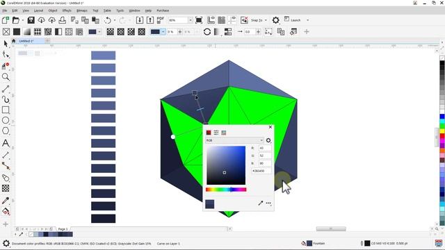
Task: Select the Transparency checkerboard tool
Action: [6, 188]
